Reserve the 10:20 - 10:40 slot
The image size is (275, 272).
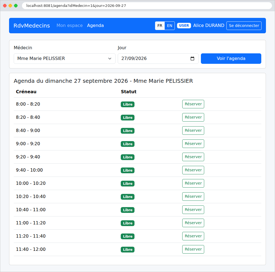click(193, 196)
